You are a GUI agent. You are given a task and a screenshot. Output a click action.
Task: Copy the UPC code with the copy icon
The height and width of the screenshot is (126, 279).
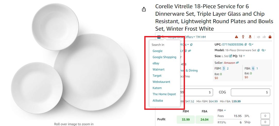246,44
